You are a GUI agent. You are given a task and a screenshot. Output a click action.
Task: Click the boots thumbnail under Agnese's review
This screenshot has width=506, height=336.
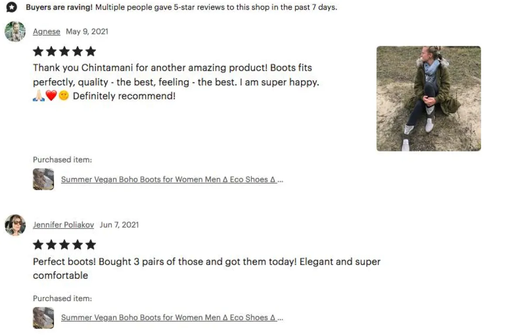[43, 179]
